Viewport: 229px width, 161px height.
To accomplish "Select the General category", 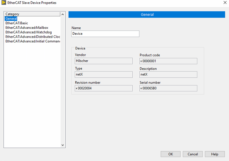I will pyautogui.click(x=11, y=18).
